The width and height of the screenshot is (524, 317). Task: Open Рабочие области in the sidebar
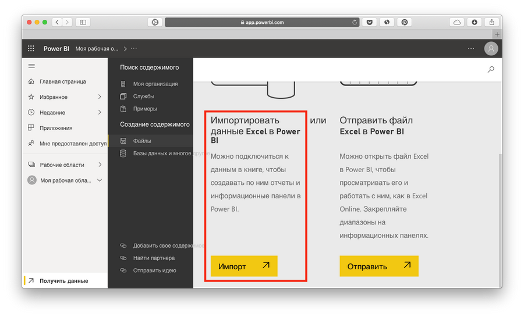pos(62,165)
